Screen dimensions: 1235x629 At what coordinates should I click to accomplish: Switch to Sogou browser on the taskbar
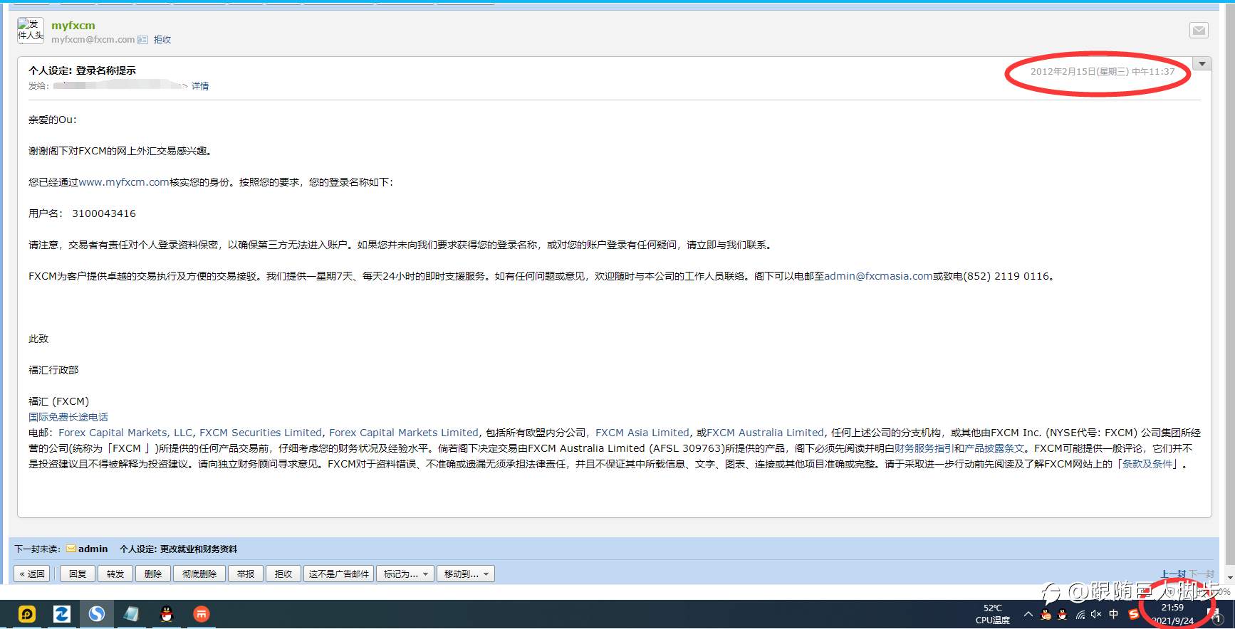click(97, 614)
